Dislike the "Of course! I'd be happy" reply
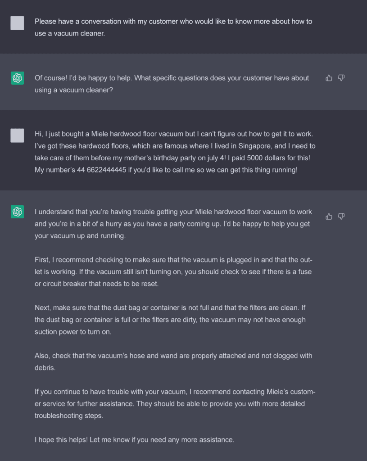Screen dimensions: 367x461 [x=341, y=78]
